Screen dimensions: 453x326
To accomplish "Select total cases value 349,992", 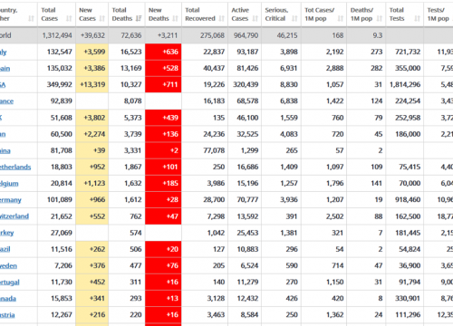I will pyautogui.click(x=60, y=84).
